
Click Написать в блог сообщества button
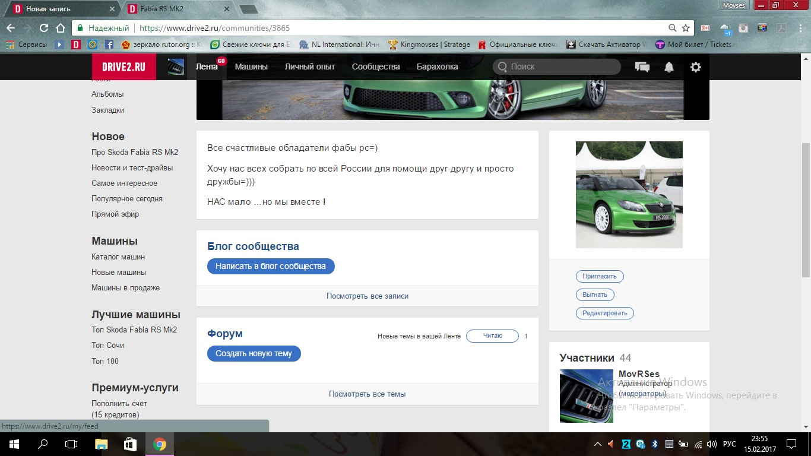click(x=271, y=266)
